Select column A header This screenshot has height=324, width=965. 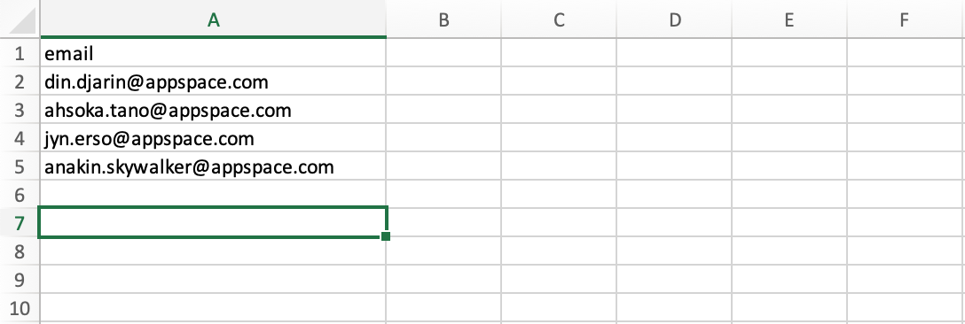tap(213, 19)
